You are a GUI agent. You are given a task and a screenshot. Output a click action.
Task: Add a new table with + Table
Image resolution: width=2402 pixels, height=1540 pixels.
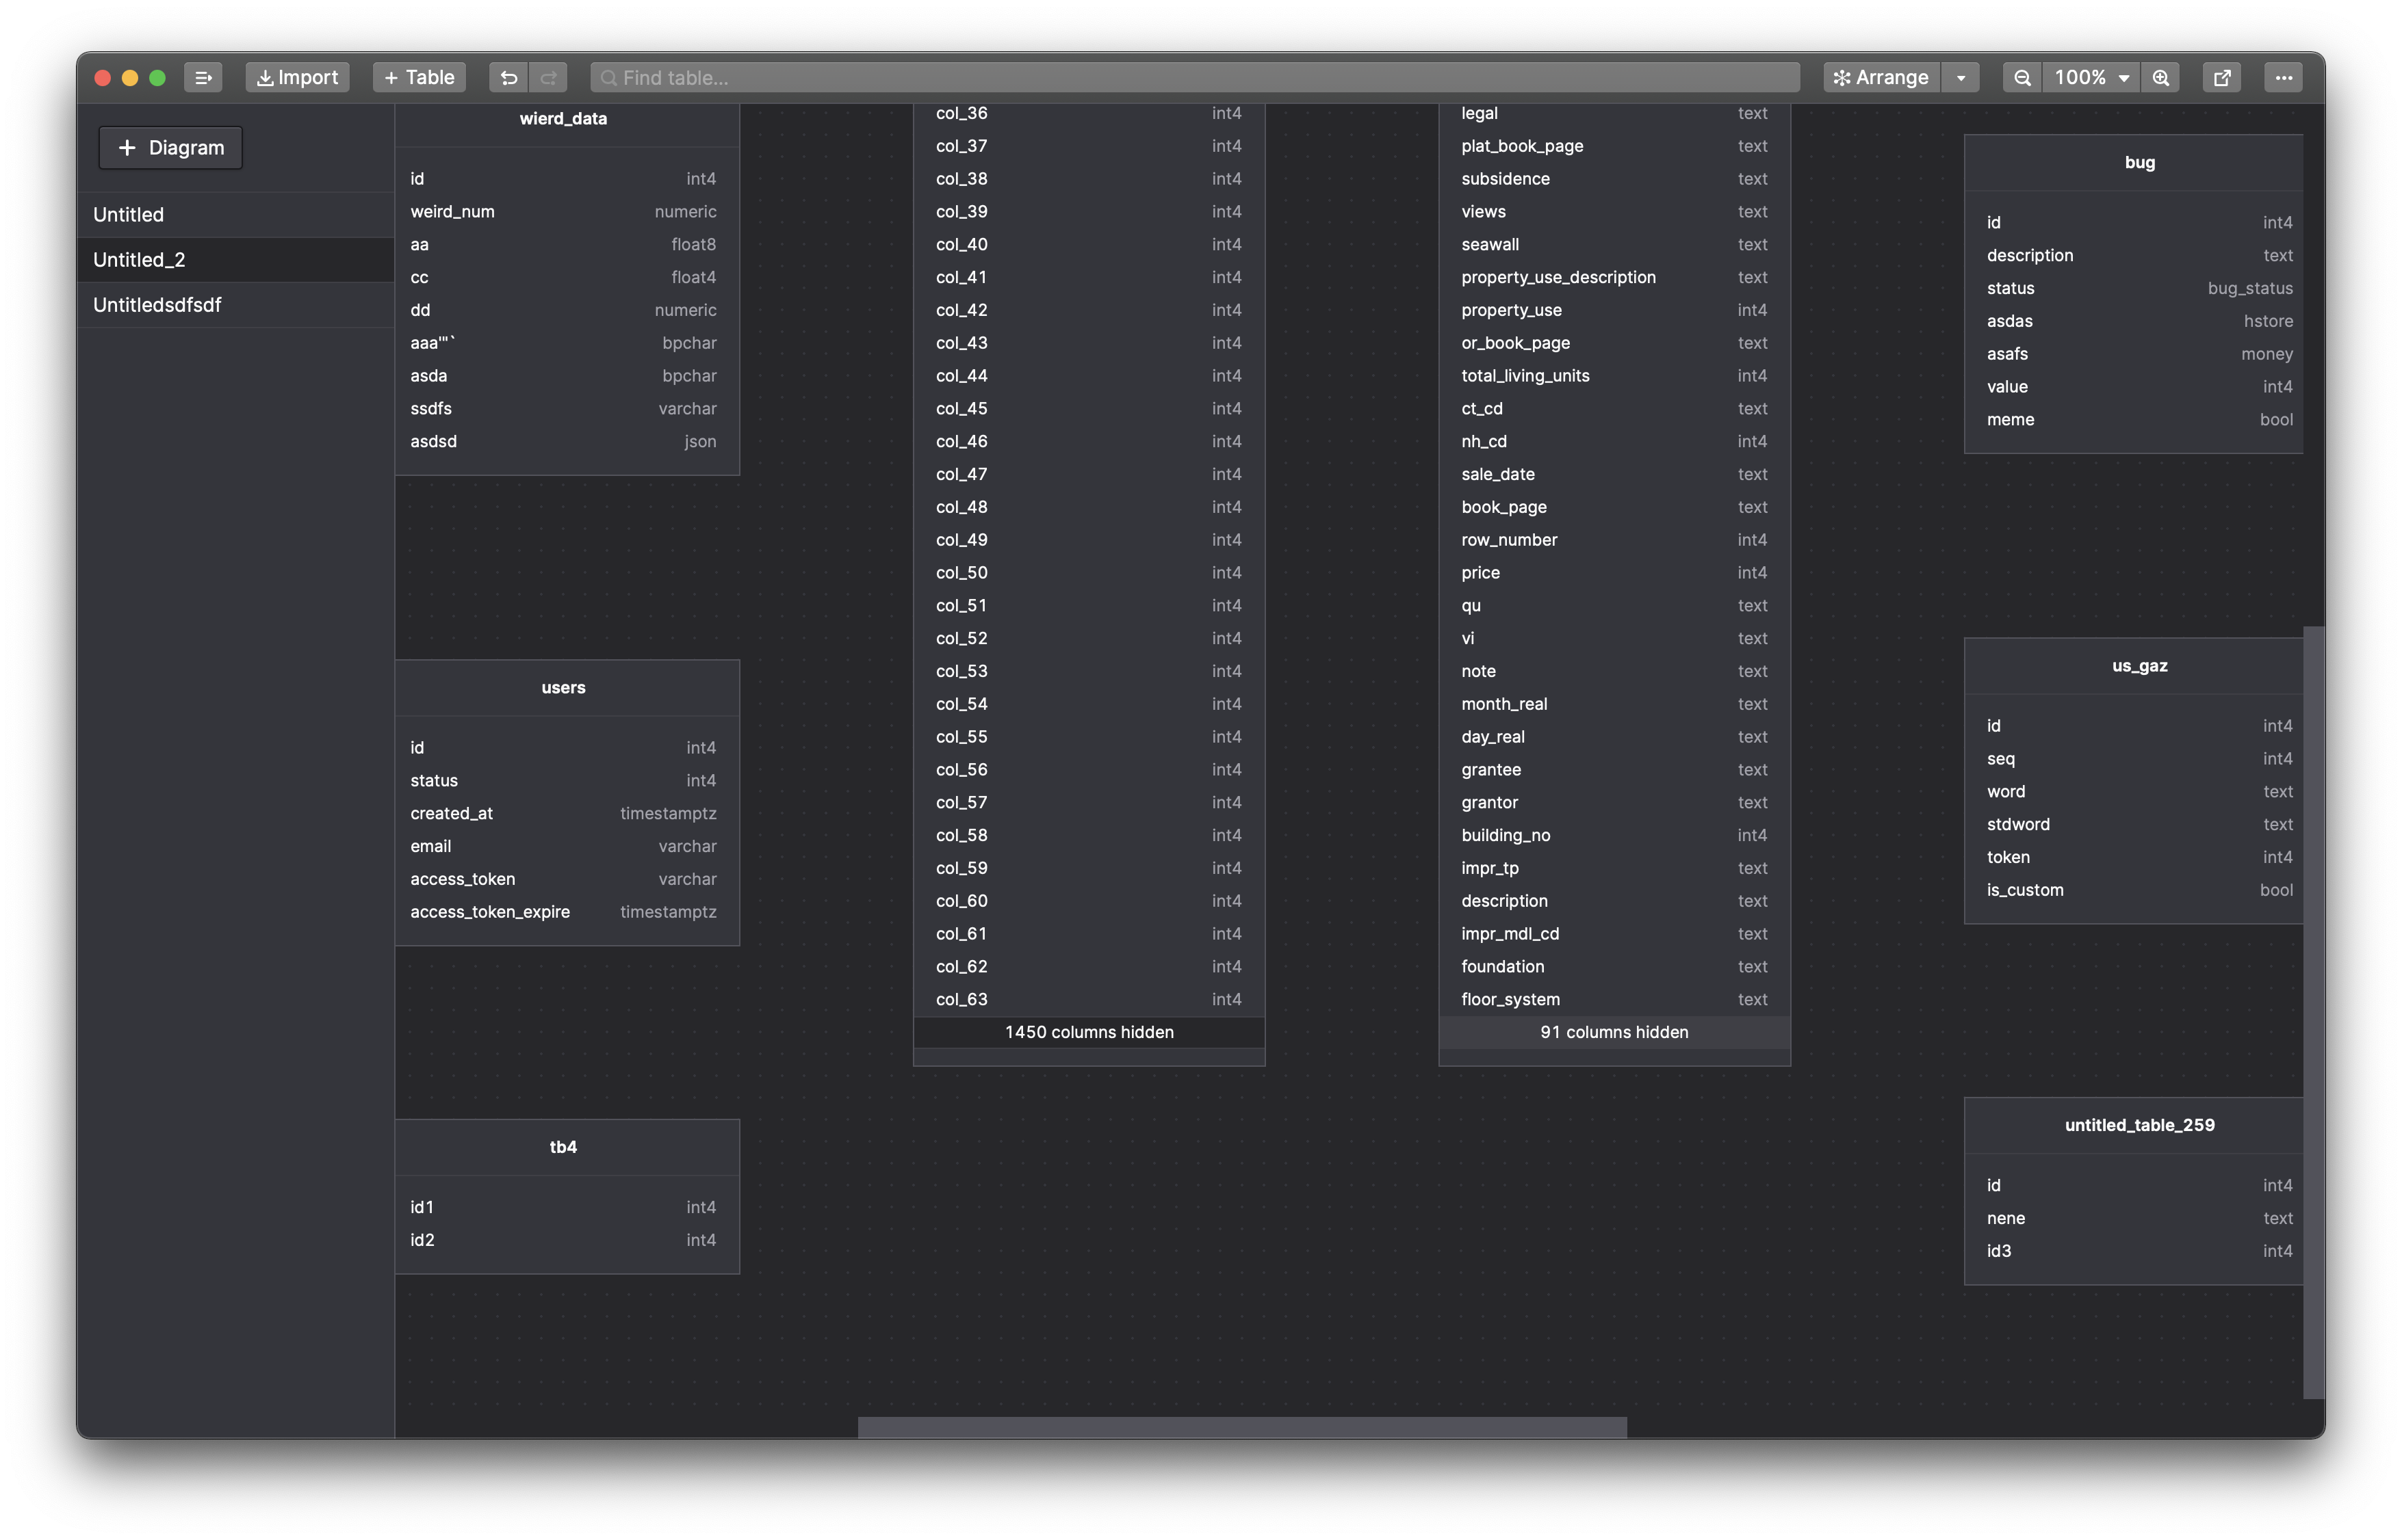point(419,77)
